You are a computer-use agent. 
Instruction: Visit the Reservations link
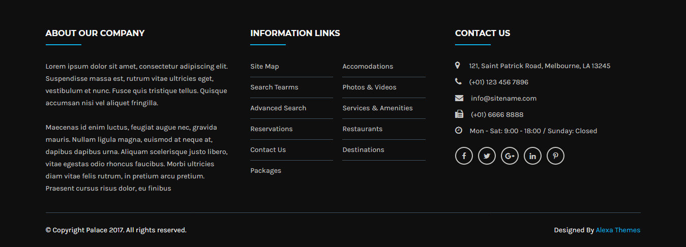[272, 129]
